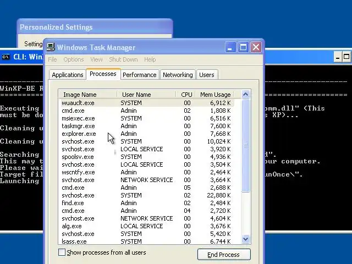Viewport: 352px width, 264px height.
Task: Close the Windows Task Manager window
Action: click(x=256, y=47)
